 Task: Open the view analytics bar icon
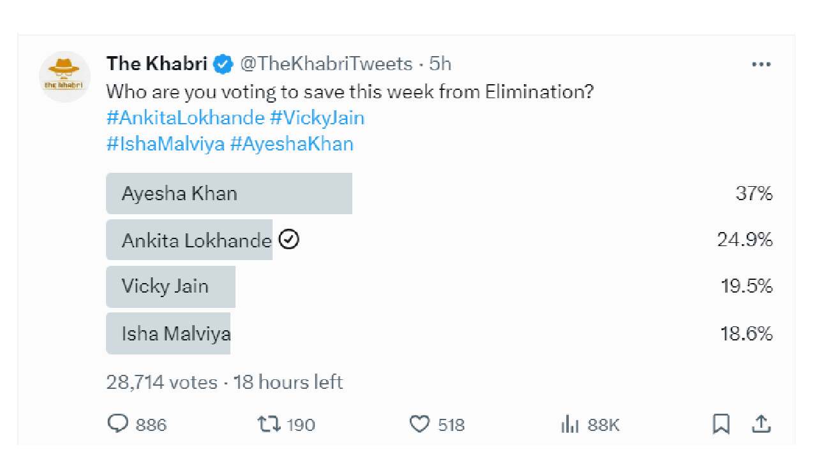tap(568, 424)
